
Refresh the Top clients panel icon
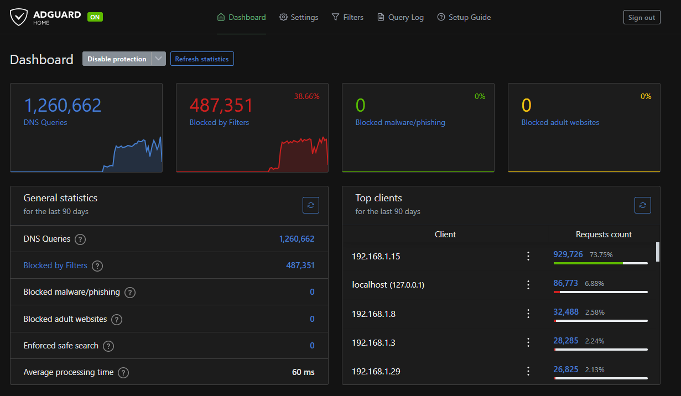[642, 205]
